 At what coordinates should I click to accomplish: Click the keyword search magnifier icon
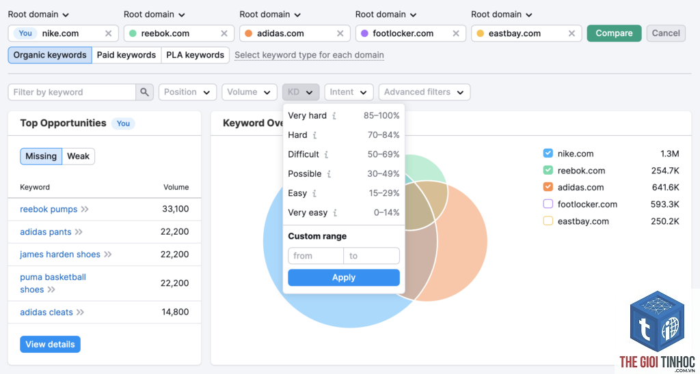[x=144, y=92]
